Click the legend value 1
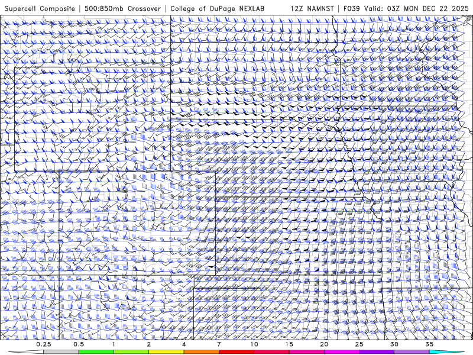This screenshot has height=355, width=473. point(114,344)
